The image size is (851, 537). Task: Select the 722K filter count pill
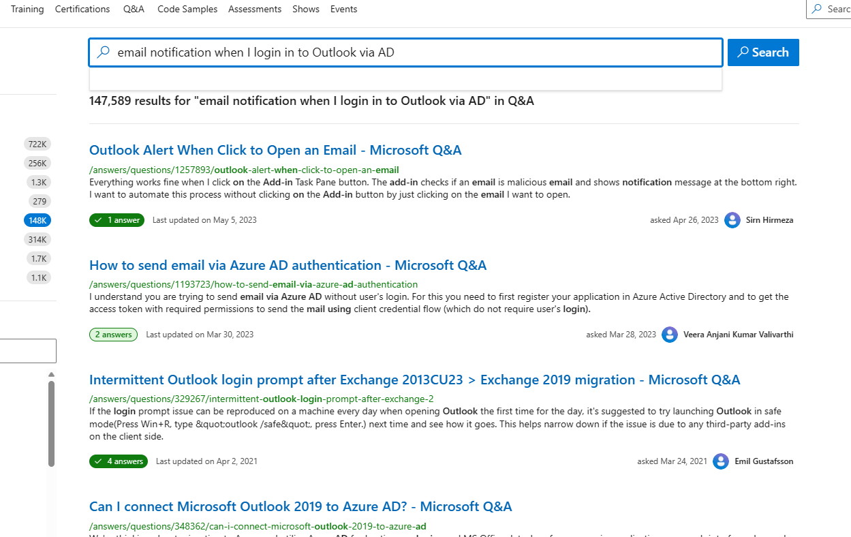37,144
